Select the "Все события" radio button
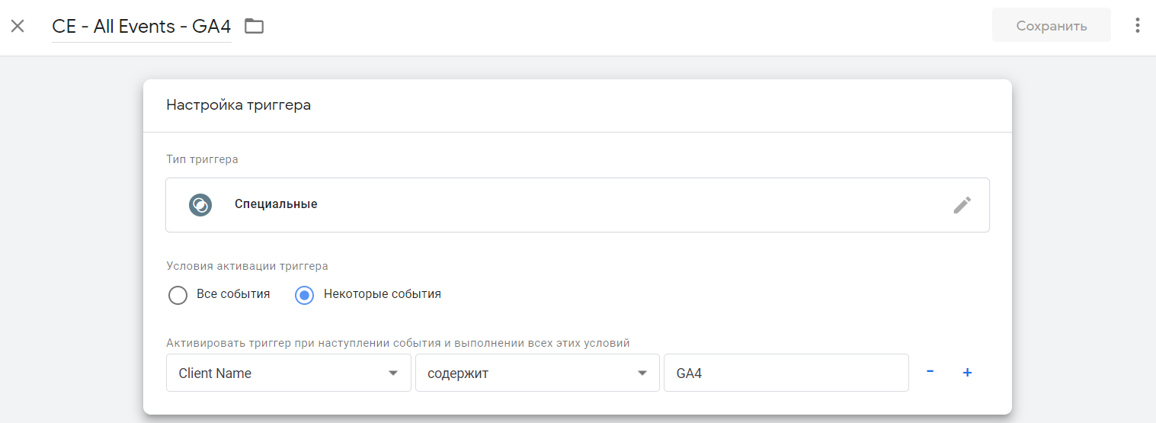 point(178,295)
